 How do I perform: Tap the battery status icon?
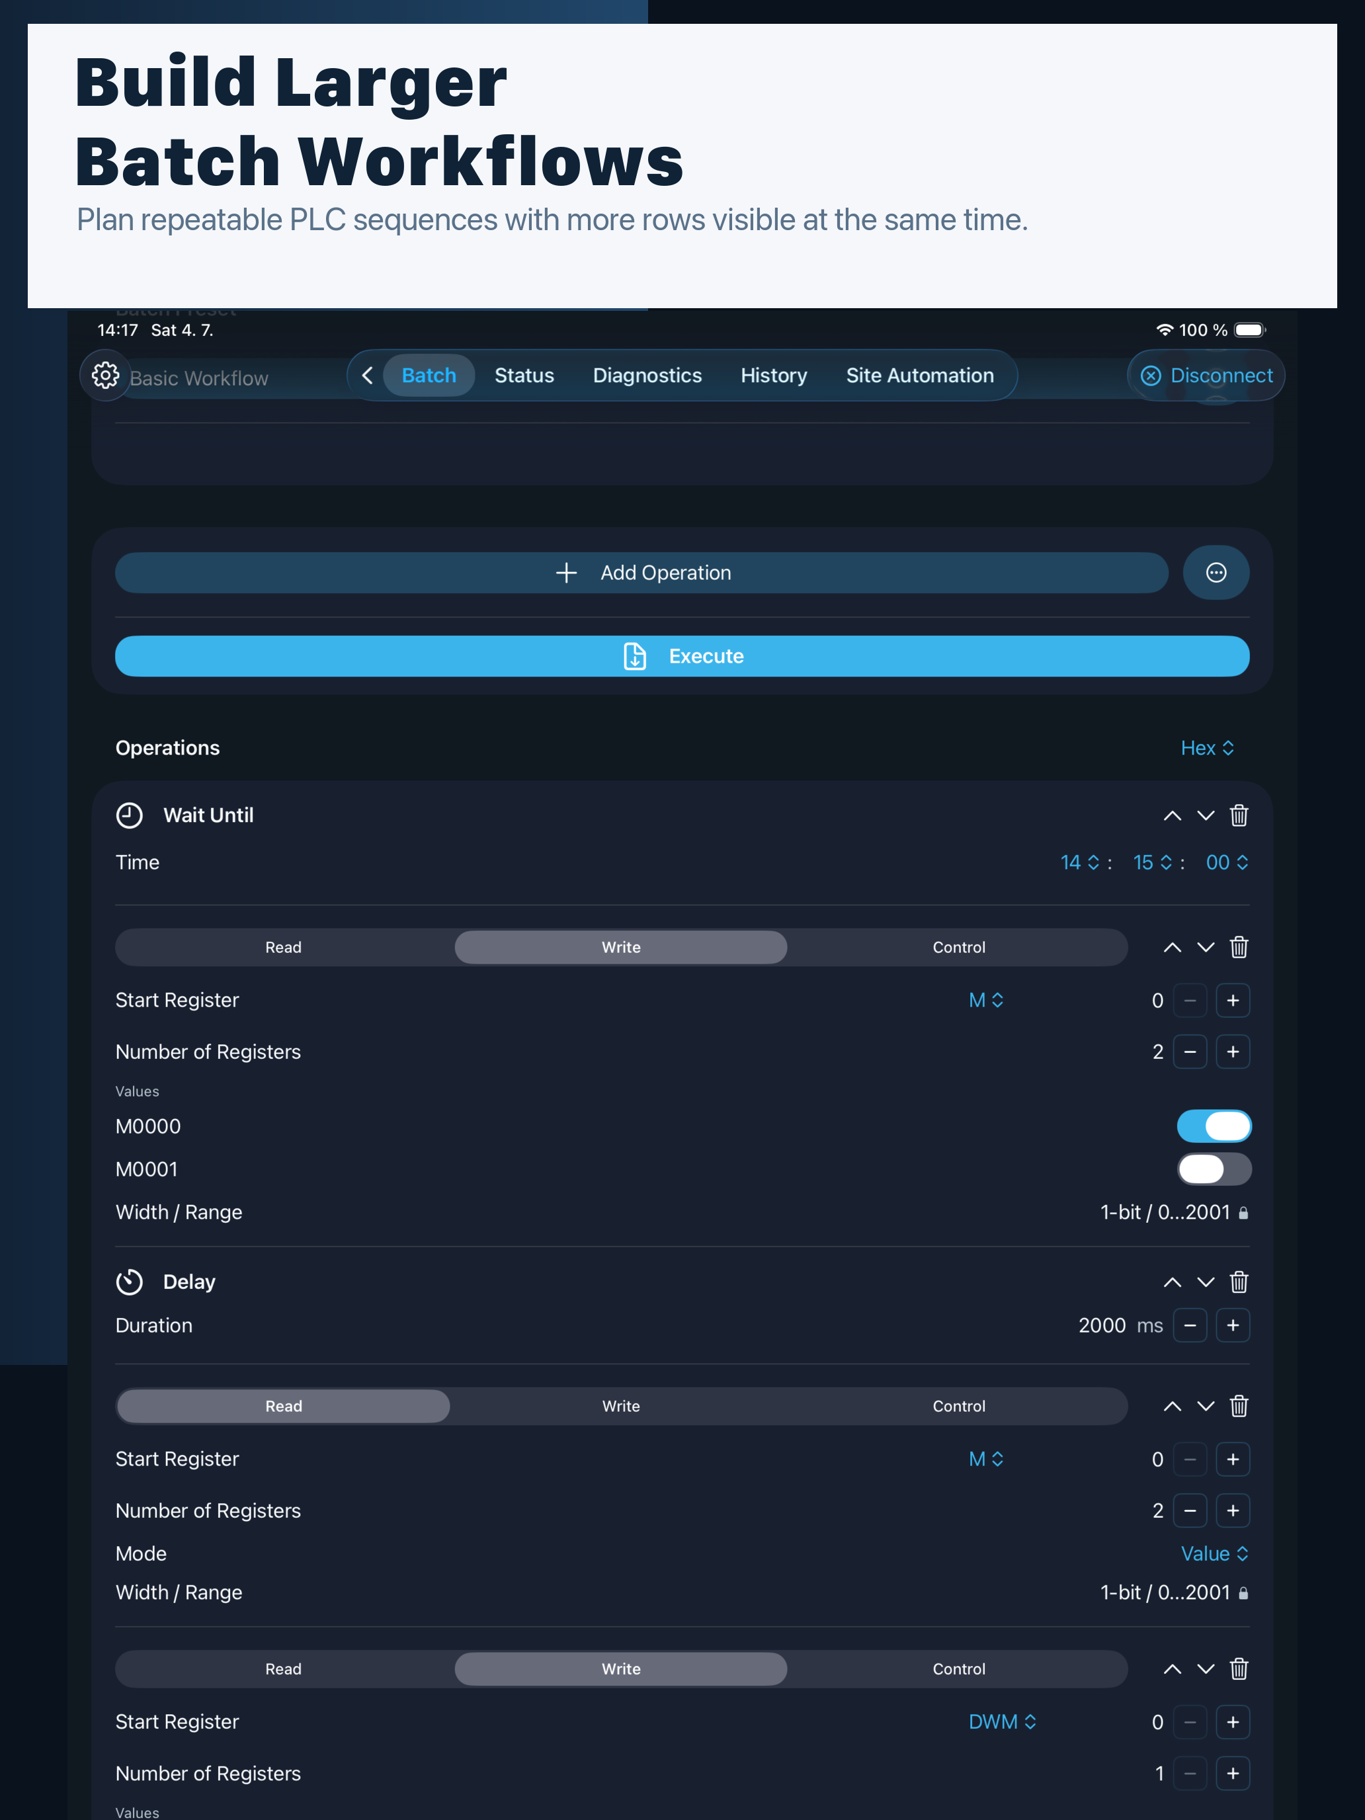1249,330
